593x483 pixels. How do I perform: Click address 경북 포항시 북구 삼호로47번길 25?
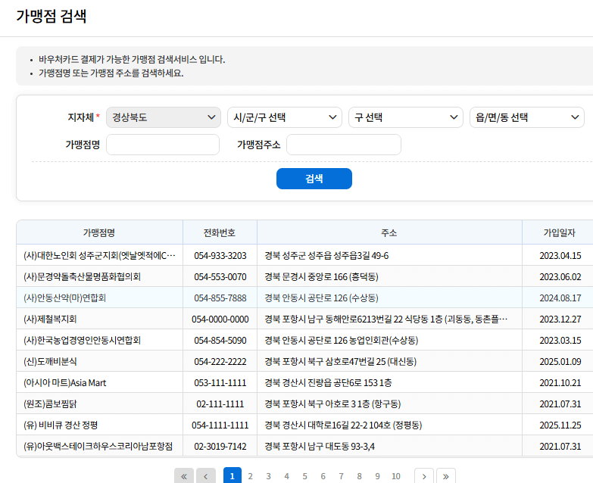pyautogui.click(x=340, y=361)
